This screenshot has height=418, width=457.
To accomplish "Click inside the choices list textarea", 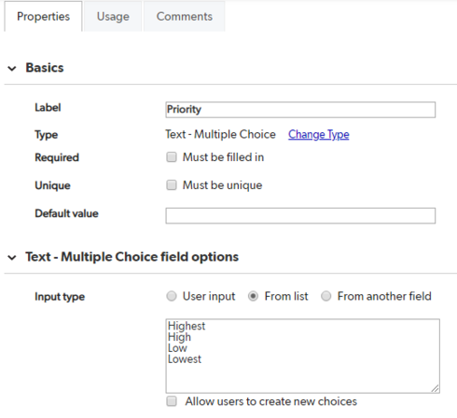I will click(x=302, y=356).
